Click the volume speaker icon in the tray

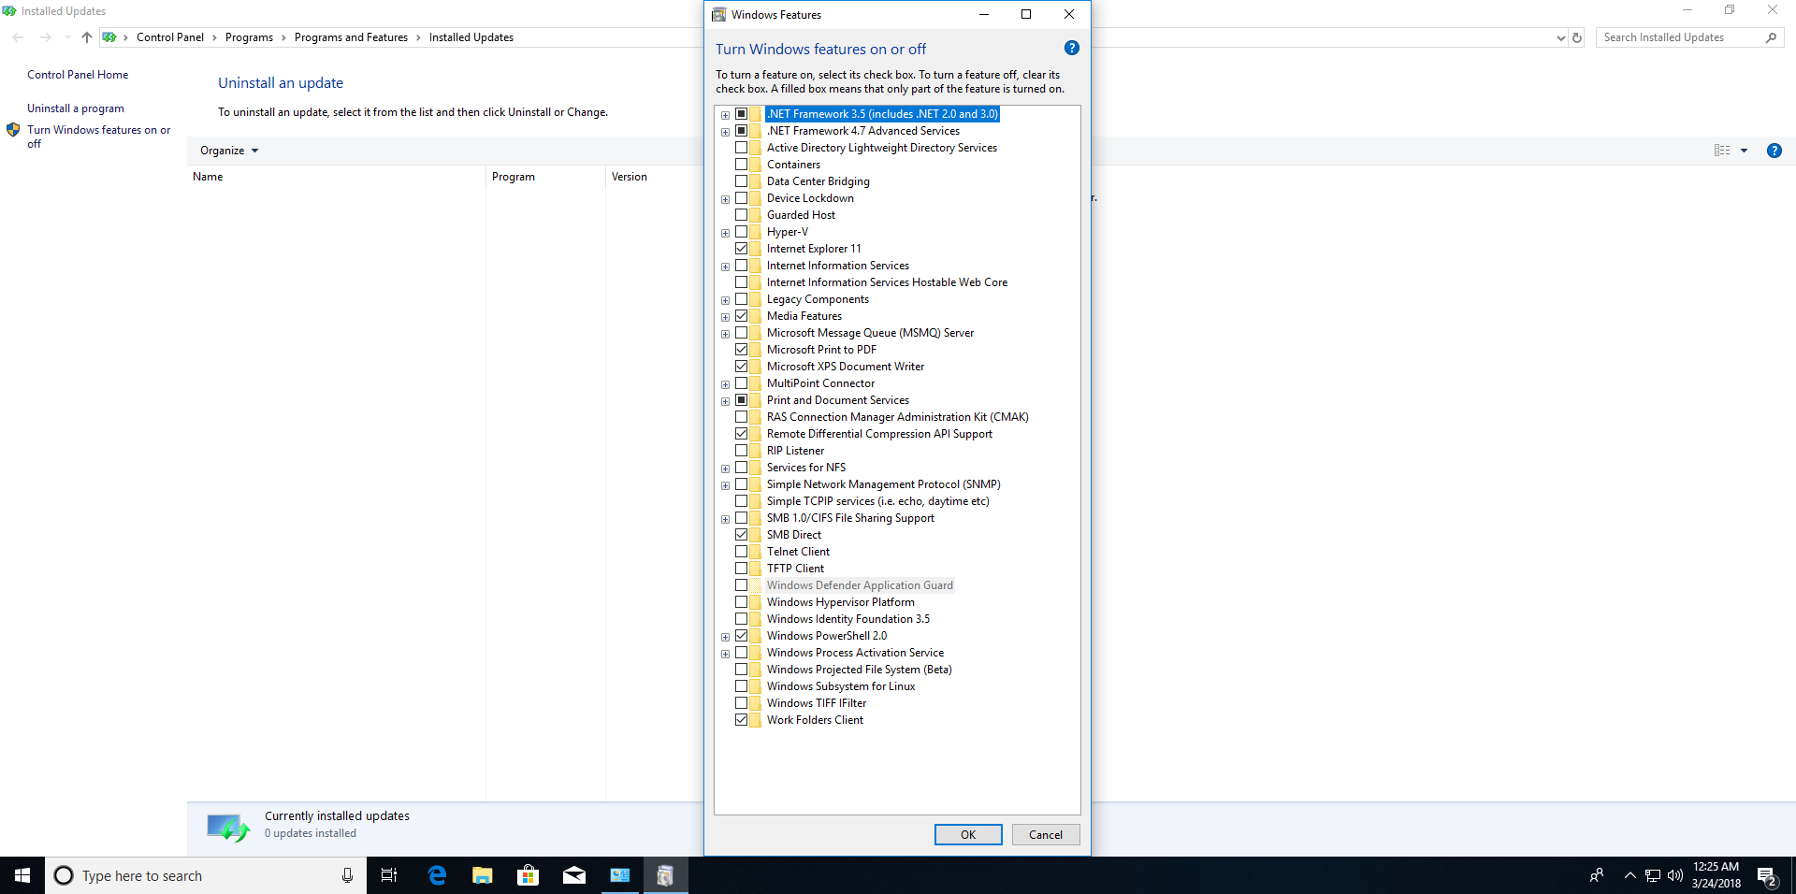[x=1675, y=875]
